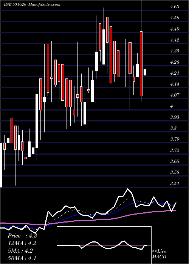Click the 4.56 price axis label

pos(175,18)
